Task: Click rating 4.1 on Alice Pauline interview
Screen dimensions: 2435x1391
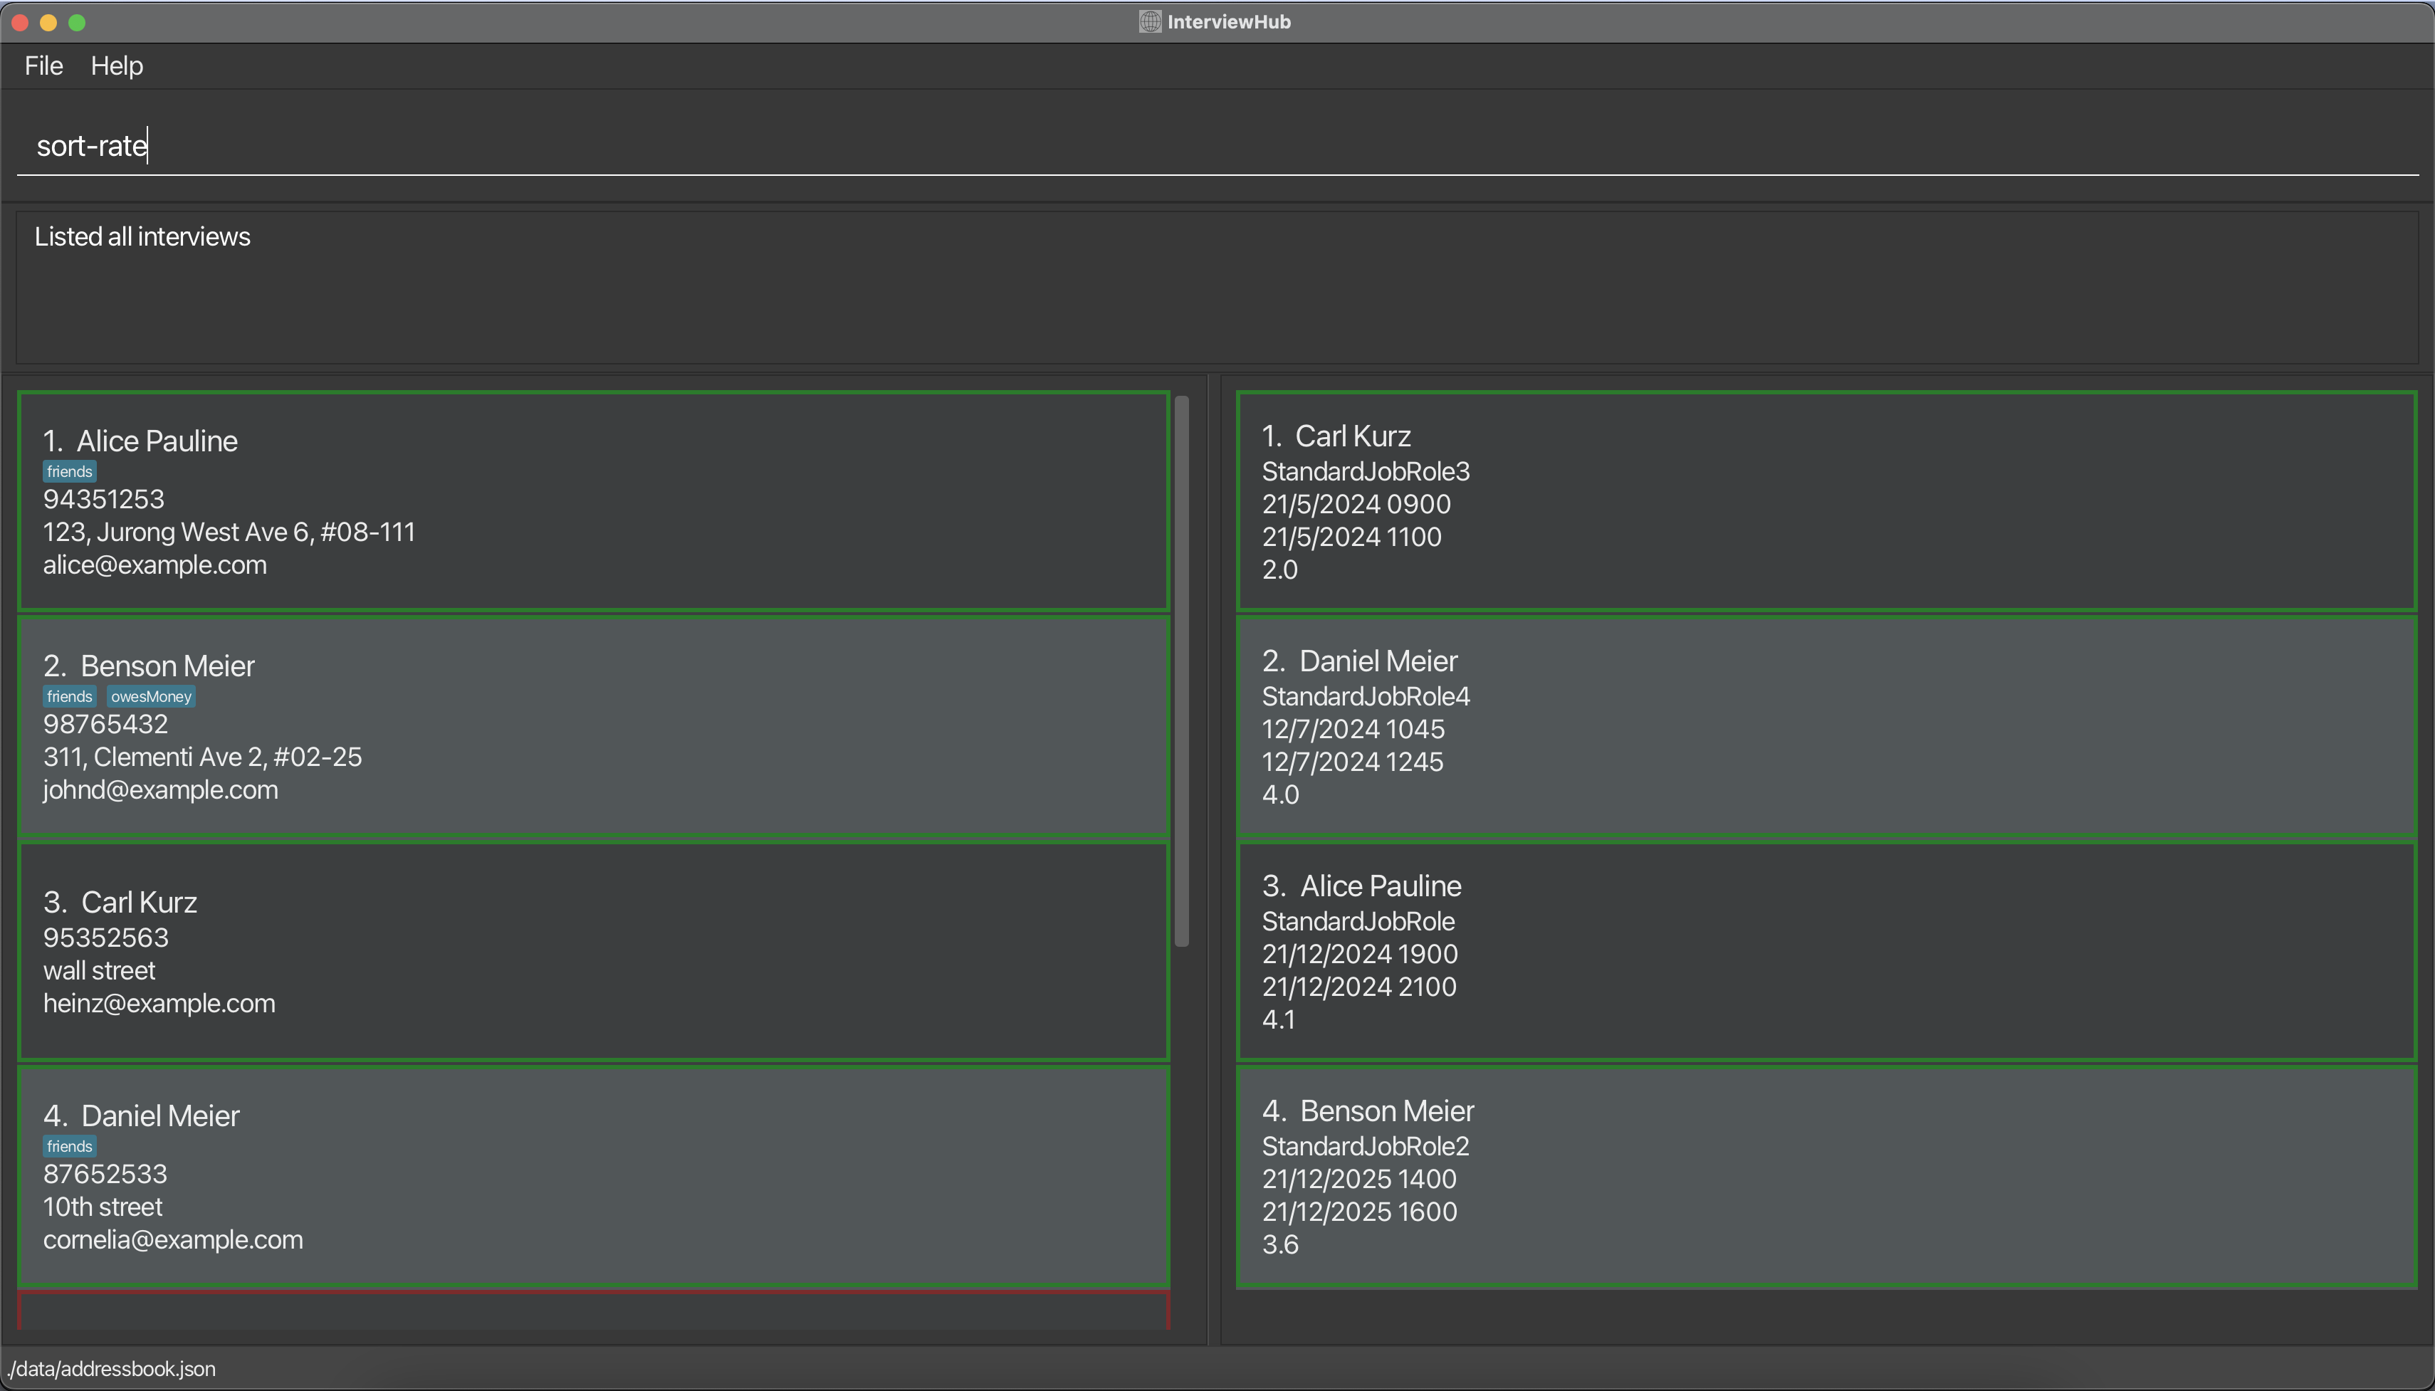Action: click(1279, 1019)
